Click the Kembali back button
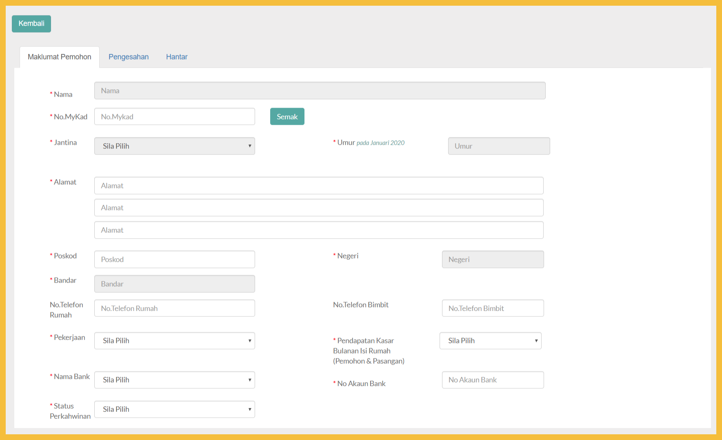The width and height of the screenshot is (722, 440). tap(31, 24)
